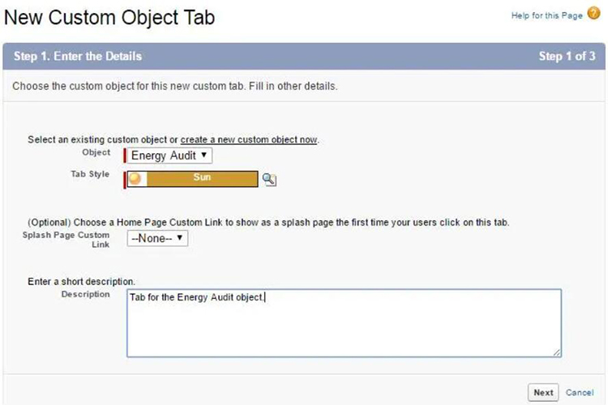Viewport: 608px width, 405px height.
Task: Click the Description field label
Action: 85,294
